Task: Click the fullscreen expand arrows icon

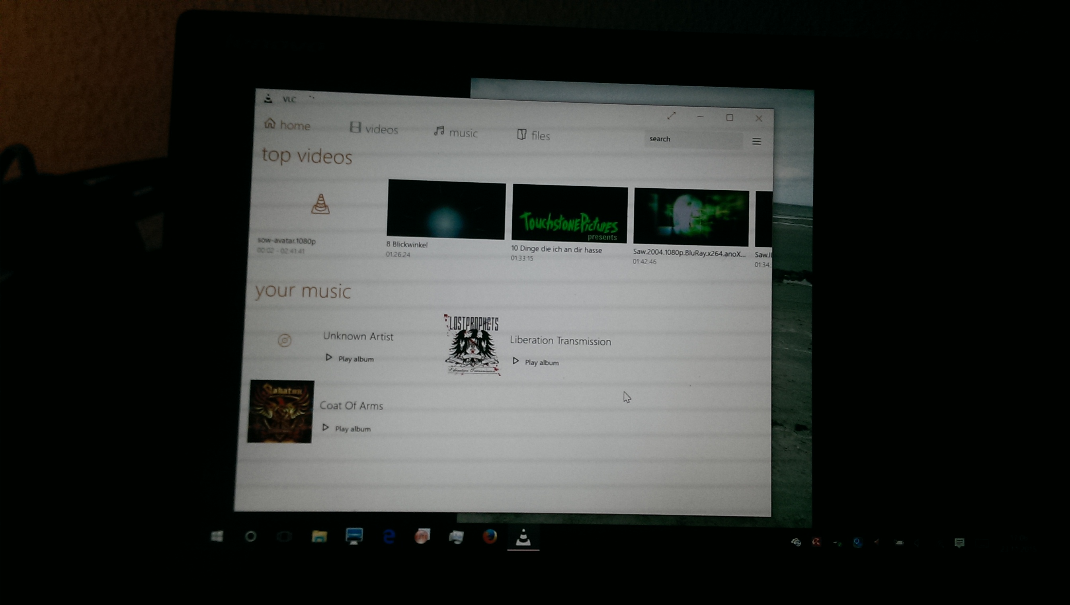Action: [671, 116]
